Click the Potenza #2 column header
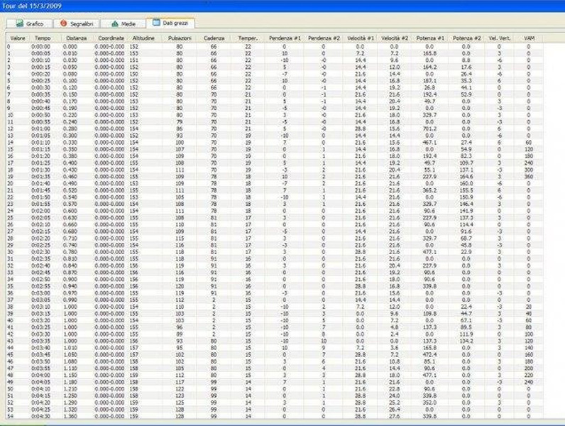Viewport: 565px width, 426px height. [x=466, y=38]
